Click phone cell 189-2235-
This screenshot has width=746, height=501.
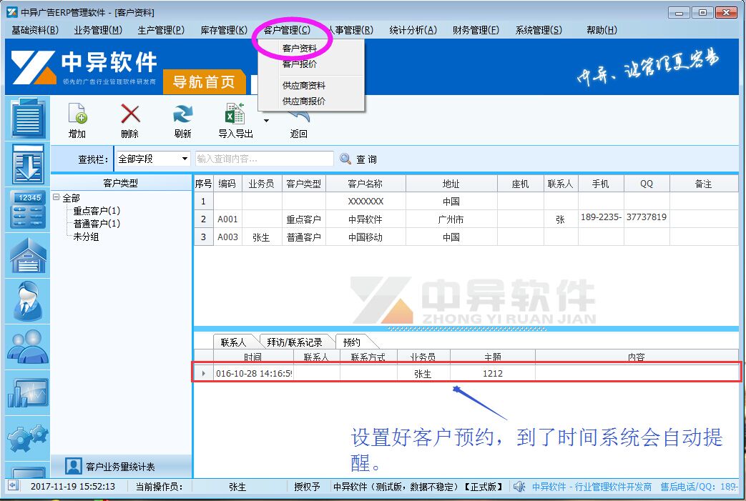coord(601,217)
